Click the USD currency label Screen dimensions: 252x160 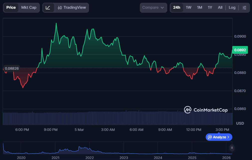click(x=240, y=123)
